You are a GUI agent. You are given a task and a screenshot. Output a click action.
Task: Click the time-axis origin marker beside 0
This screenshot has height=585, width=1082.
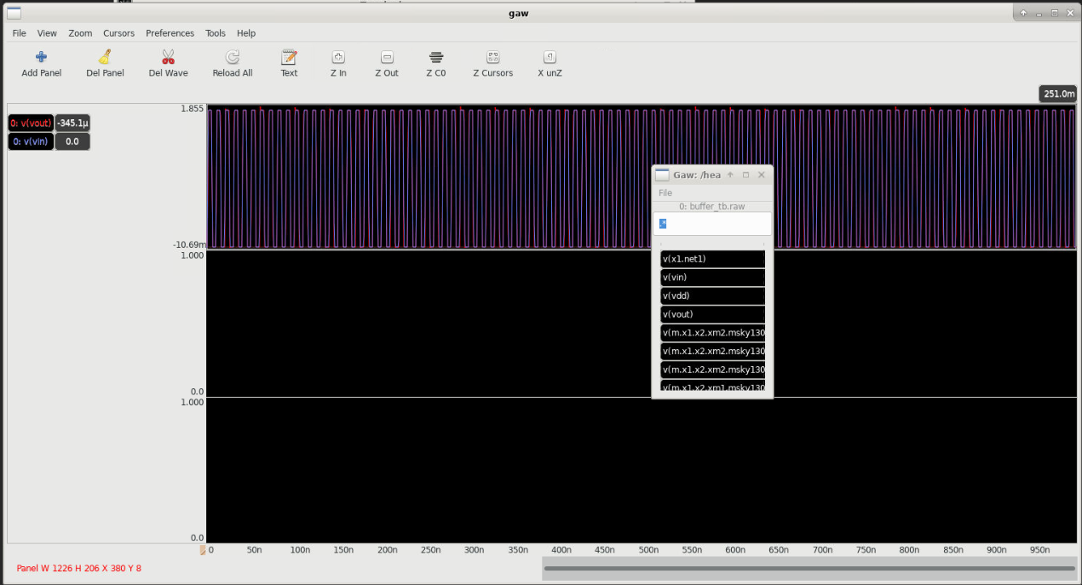tap(203, 550)
